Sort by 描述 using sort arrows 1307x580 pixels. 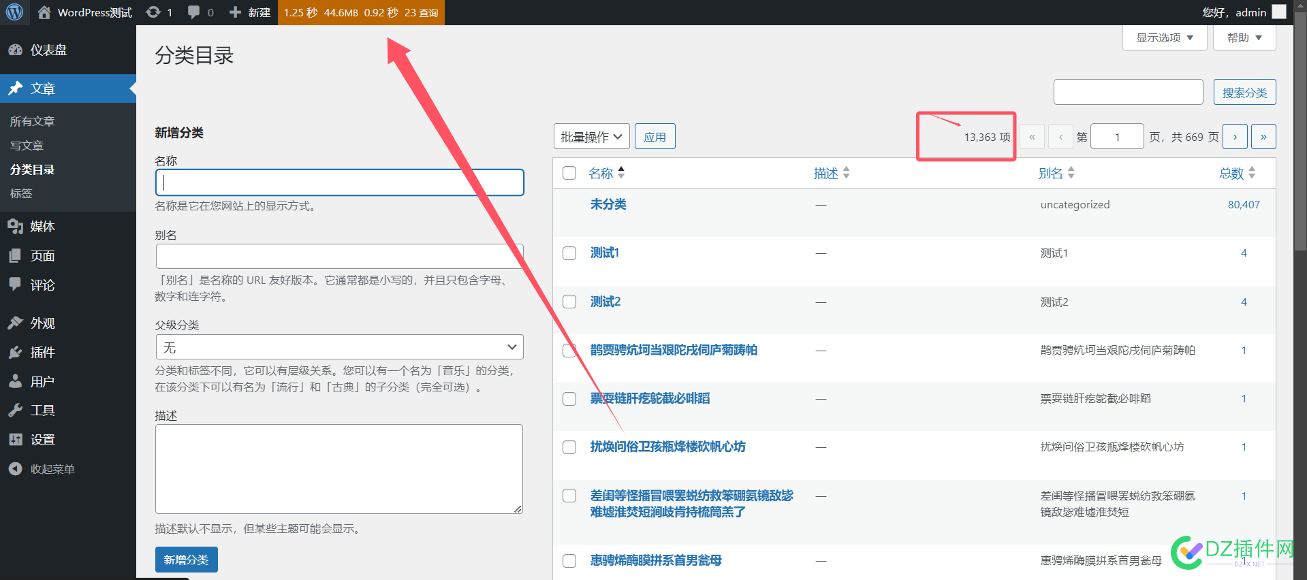point(846,173)
